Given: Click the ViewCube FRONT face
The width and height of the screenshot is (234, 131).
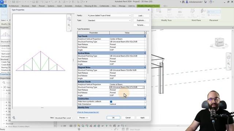Looking at the screenshot, I should pyautogui.click(x=220, y=43).
